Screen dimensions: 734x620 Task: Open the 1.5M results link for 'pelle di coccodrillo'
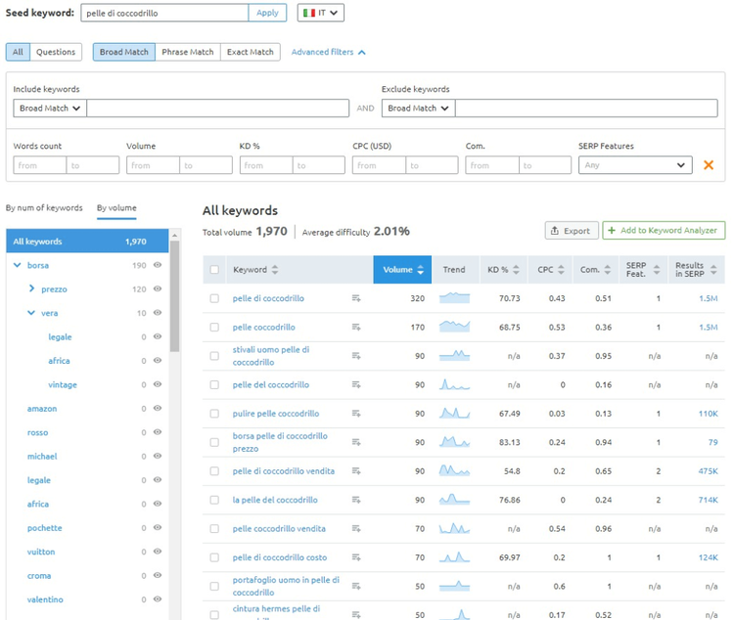[x=709, y=298]
